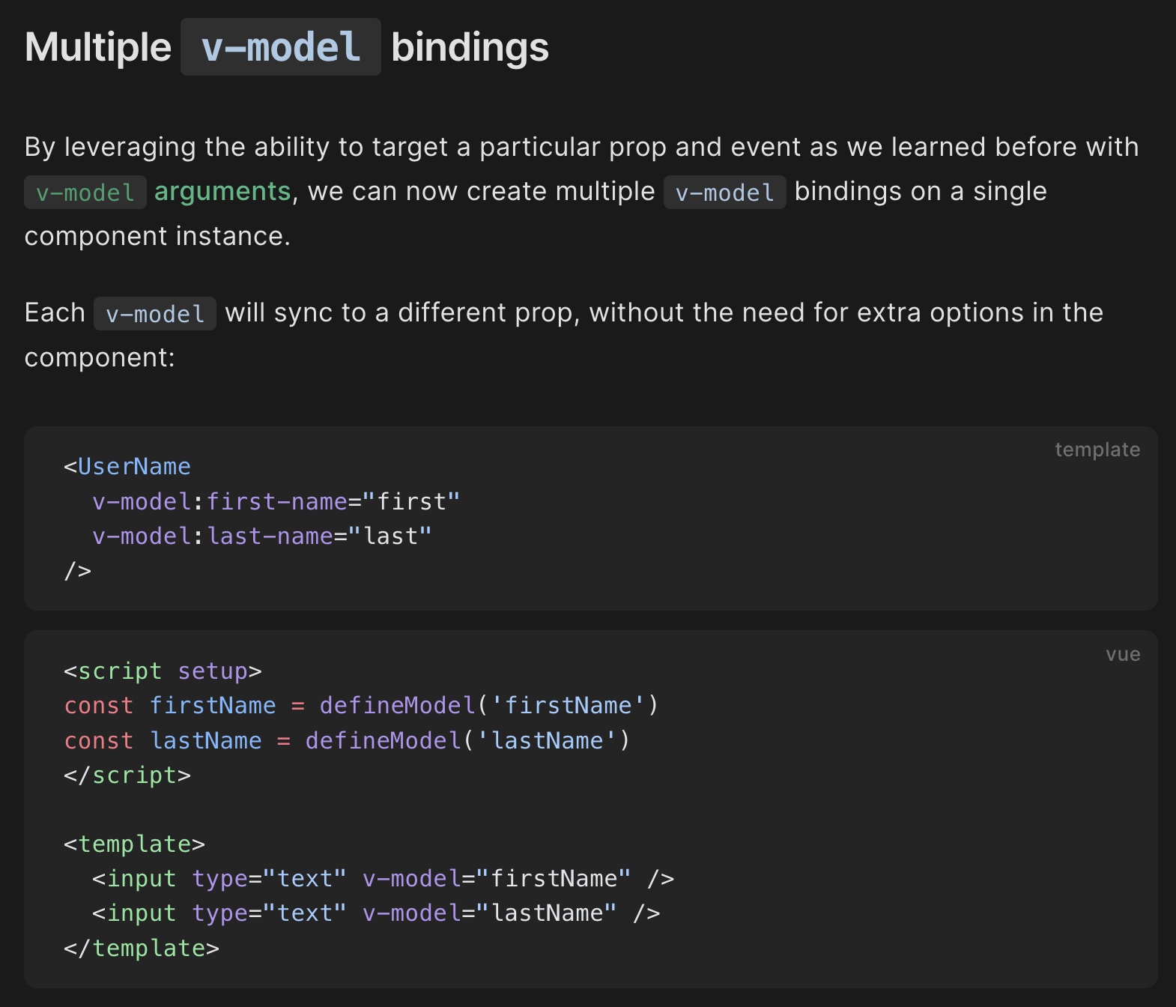The image size is (1176, 1007).
Task: Click the closing '</template>' line
Action: coord(142,949)
